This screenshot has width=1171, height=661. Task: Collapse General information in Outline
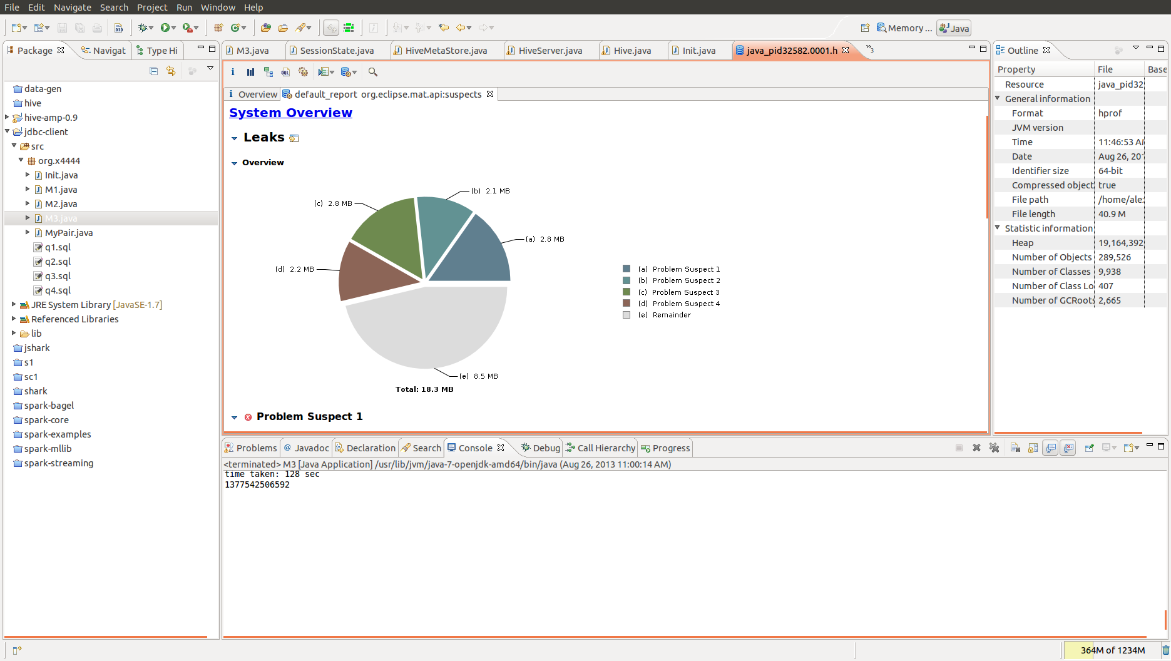pyautogui.click(x=998, y=98)
